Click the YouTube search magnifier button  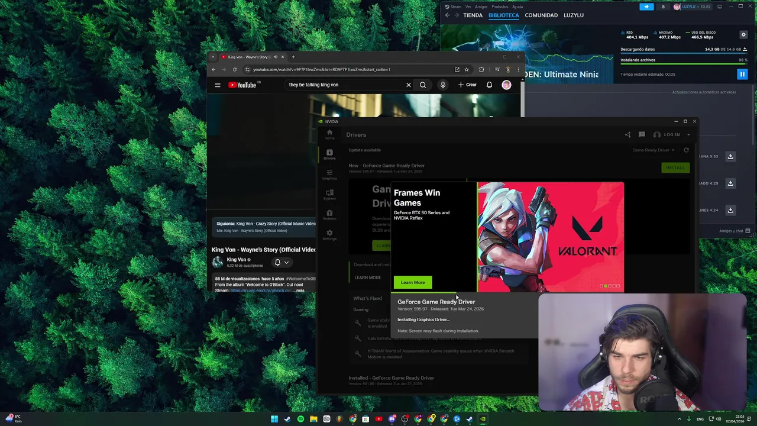coord(423,85)
